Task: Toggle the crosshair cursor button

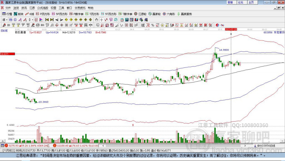Action: 101,20
